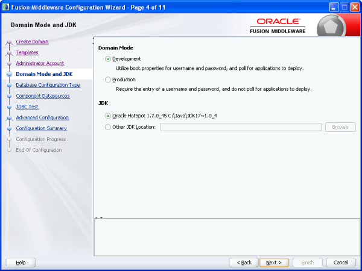The width and height of the screenshot is (362, 271).
Task: Click the Configuration Summary step bullet icon
Action: pos(9,129)
